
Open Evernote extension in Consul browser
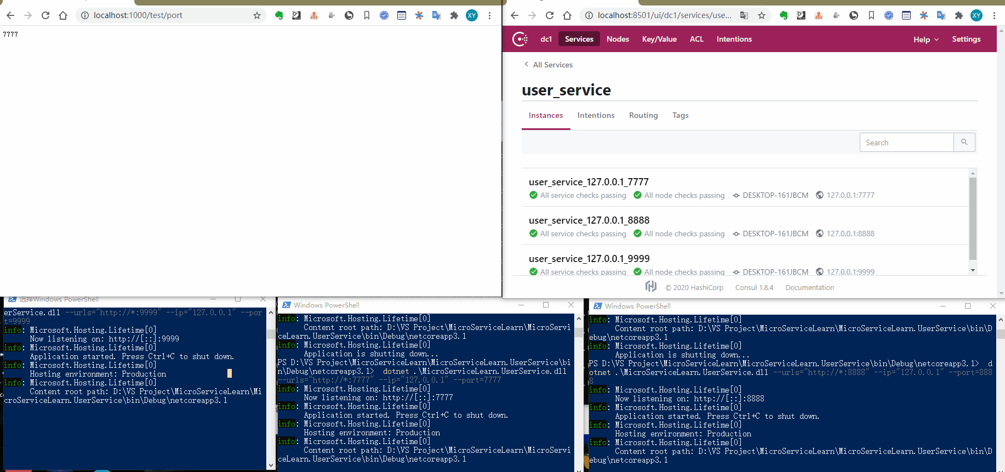click(x=784, y=15)
